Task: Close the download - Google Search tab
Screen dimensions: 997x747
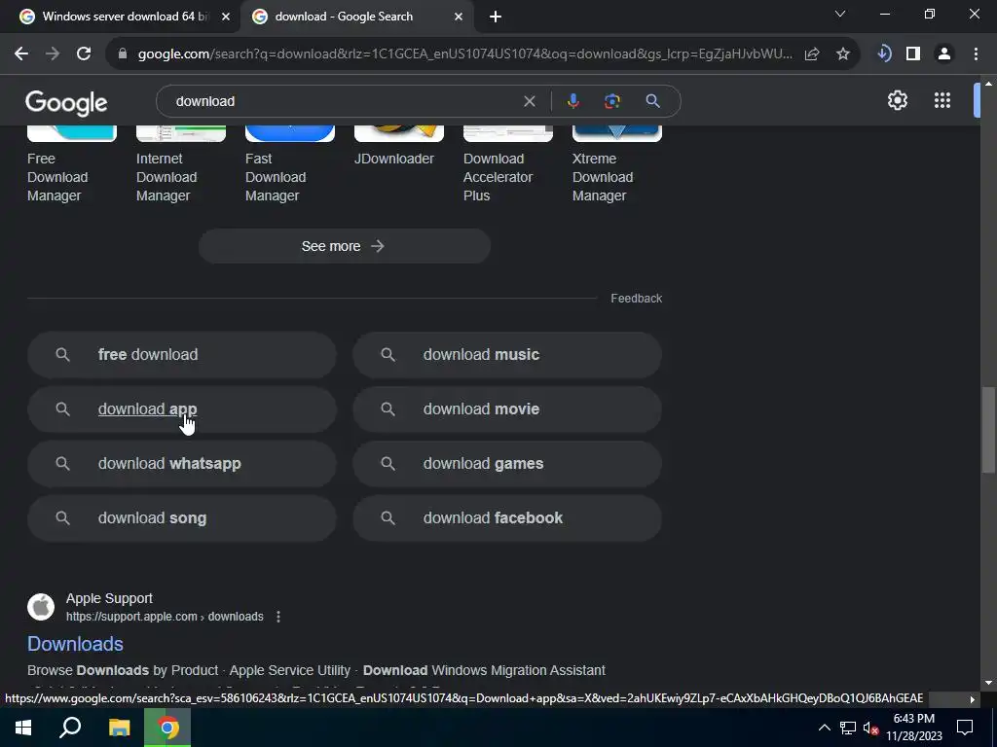Action: pyautogui.click(x=459, y=18)
